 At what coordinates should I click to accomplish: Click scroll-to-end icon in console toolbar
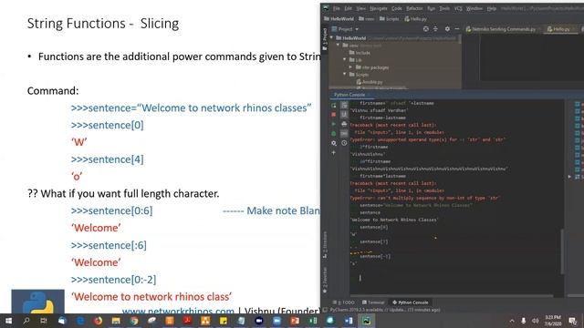tap(344, 115)
